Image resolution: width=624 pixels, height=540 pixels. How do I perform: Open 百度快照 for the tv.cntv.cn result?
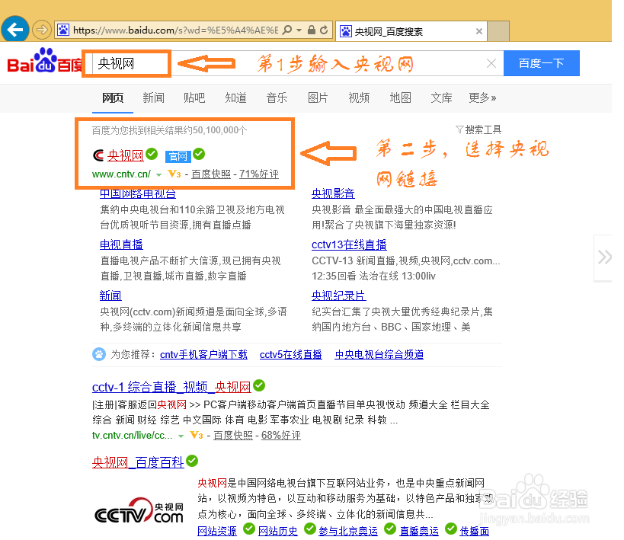(233, 436)
